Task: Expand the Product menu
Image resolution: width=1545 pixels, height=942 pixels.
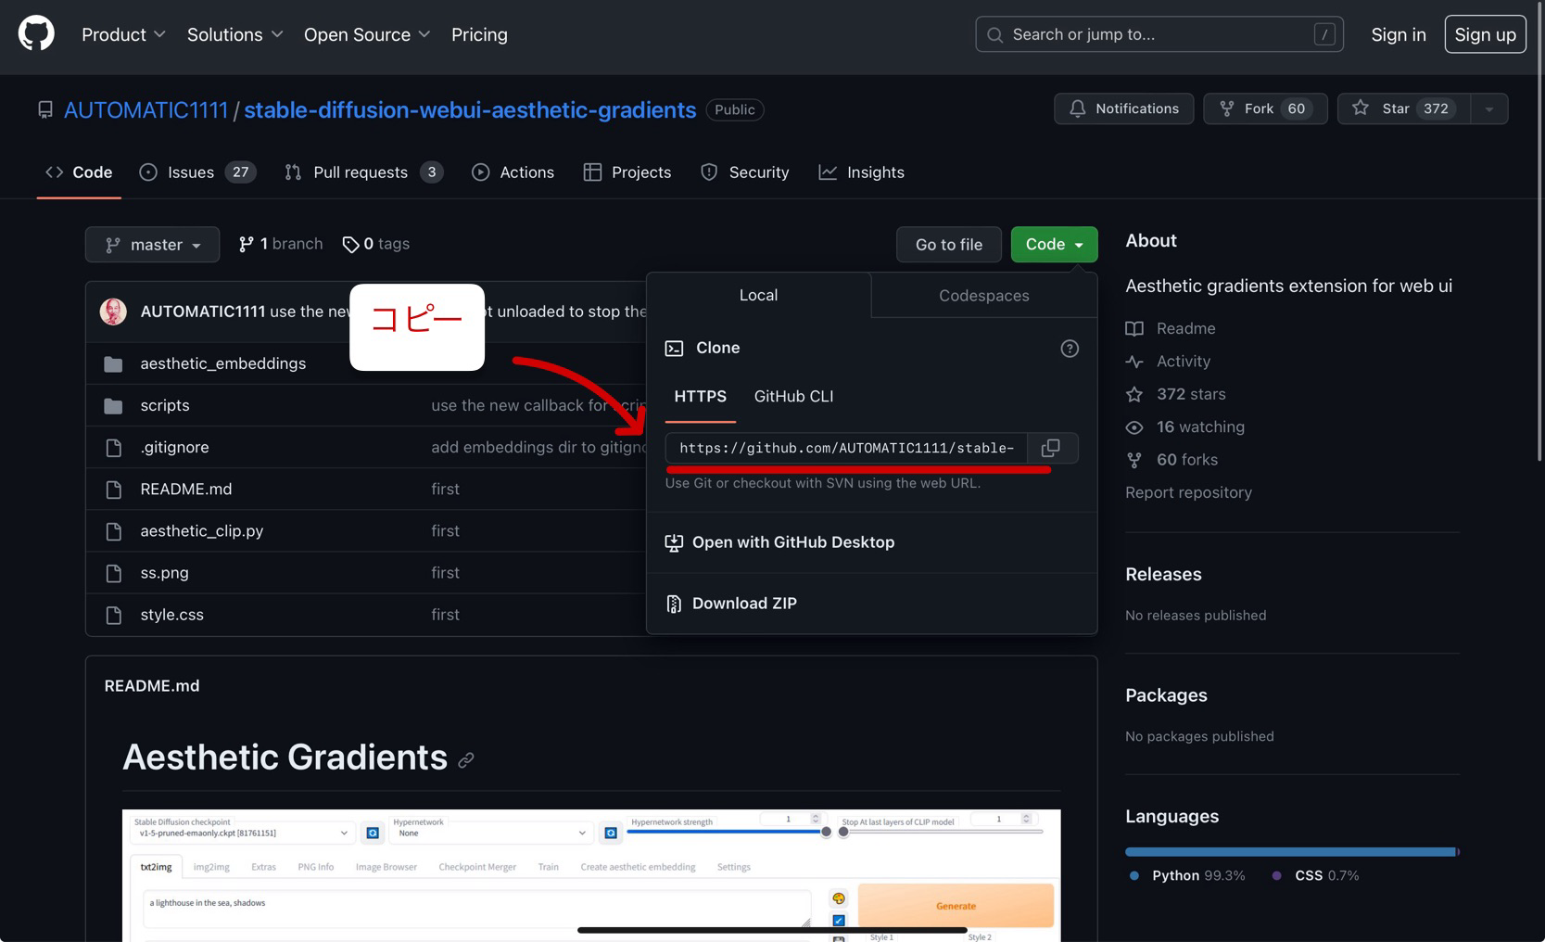Action: tap(122, 34)
